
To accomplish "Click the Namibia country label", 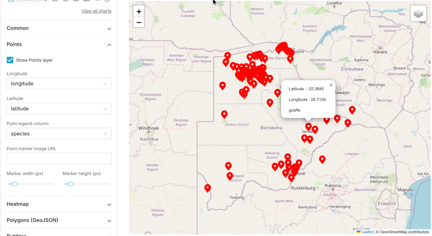I will click(149, 139).
